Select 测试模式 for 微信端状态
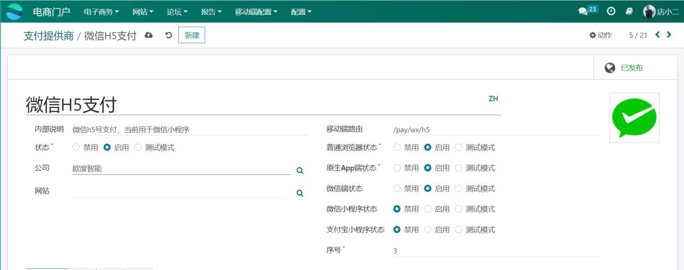The width and height of the screenshot is (684, 270). tap(458, 189)
